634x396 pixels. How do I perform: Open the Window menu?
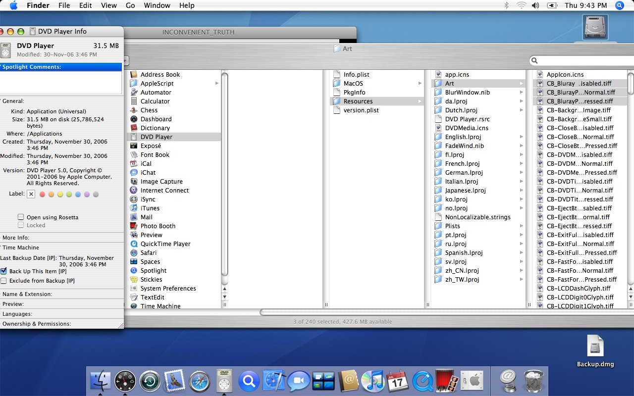click(x=157, y=5)
